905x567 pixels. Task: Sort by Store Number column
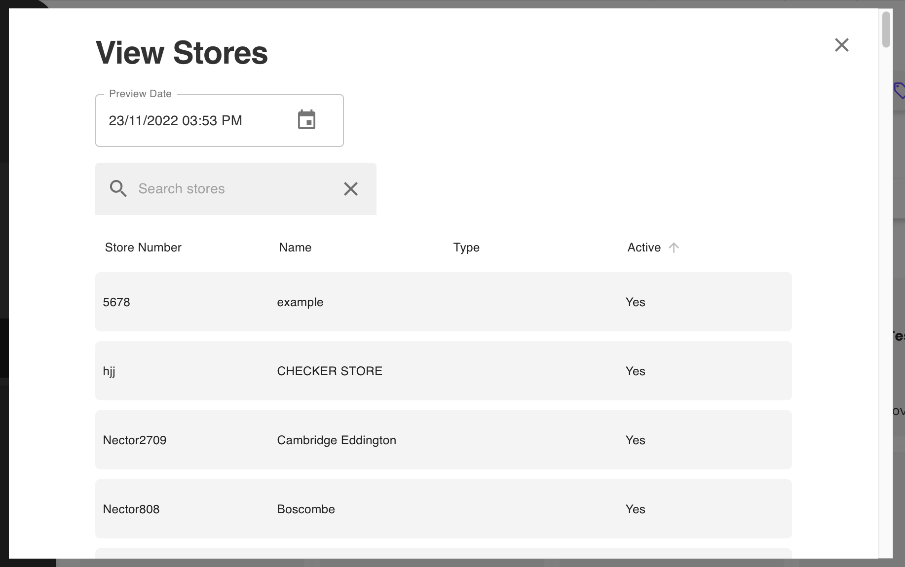click(143, 248)
